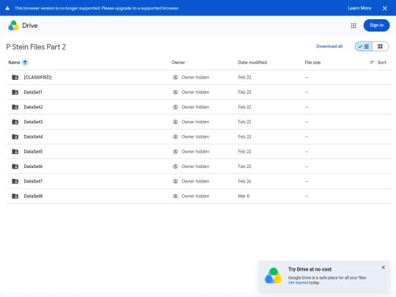The image size is (396, 297).
Task: Switch to list layout view
Action: click(364, 46)
